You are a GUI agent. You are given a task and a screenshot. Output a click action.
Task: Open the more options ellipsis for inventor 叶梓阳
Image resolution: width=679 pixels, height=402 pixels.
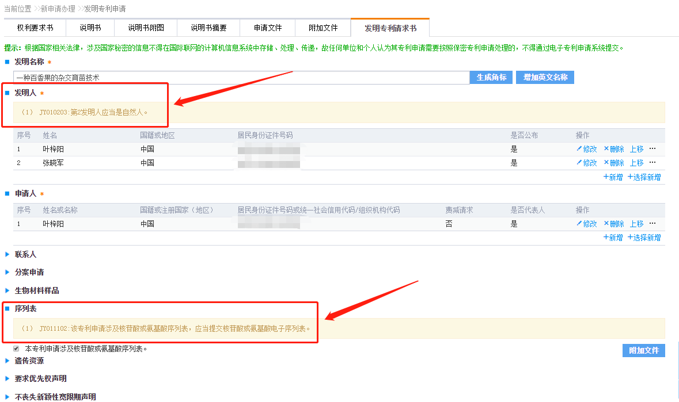coord(653,149)
